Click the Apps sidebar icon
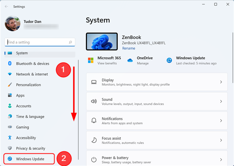Screen dimensions: 234x166 coord(10,95)
